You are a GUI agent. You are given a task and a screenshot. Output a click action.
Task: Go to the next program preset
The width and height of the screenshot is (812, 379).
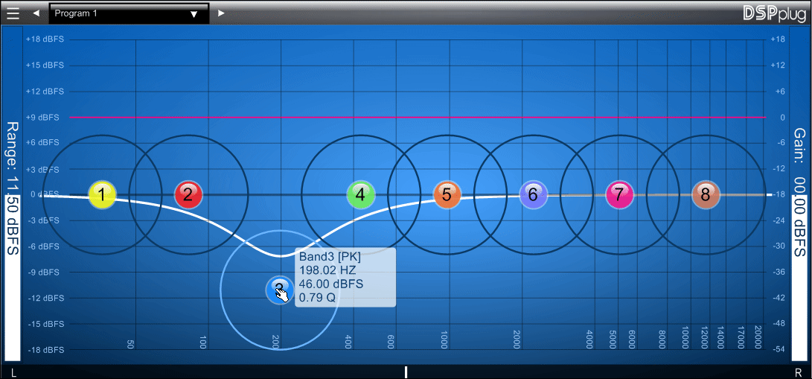[x=221, y=13]
